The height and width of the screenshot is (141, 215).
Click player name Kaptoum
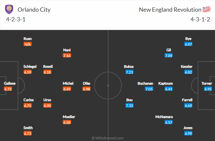[x=166, y=83]
